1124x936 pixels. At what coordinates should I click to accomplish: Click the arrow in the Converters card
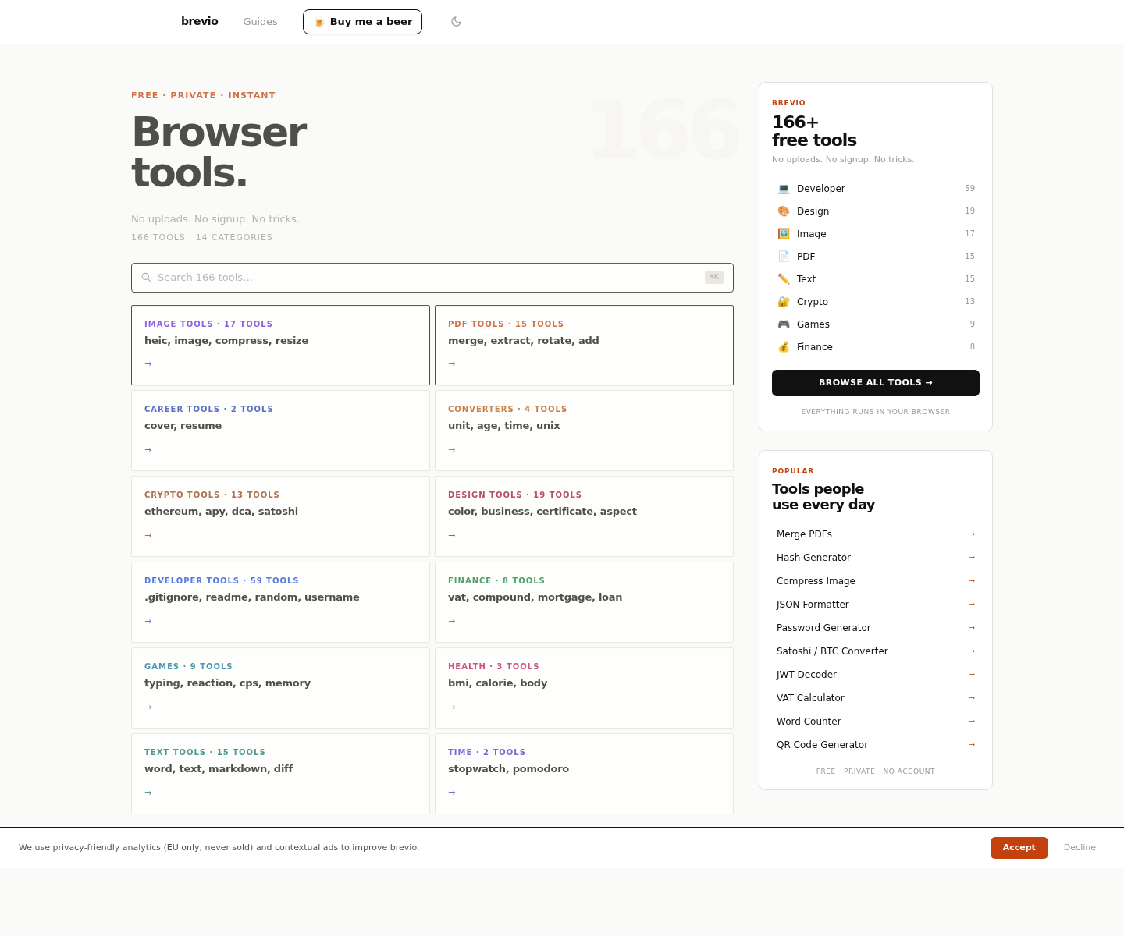point(452,450)
